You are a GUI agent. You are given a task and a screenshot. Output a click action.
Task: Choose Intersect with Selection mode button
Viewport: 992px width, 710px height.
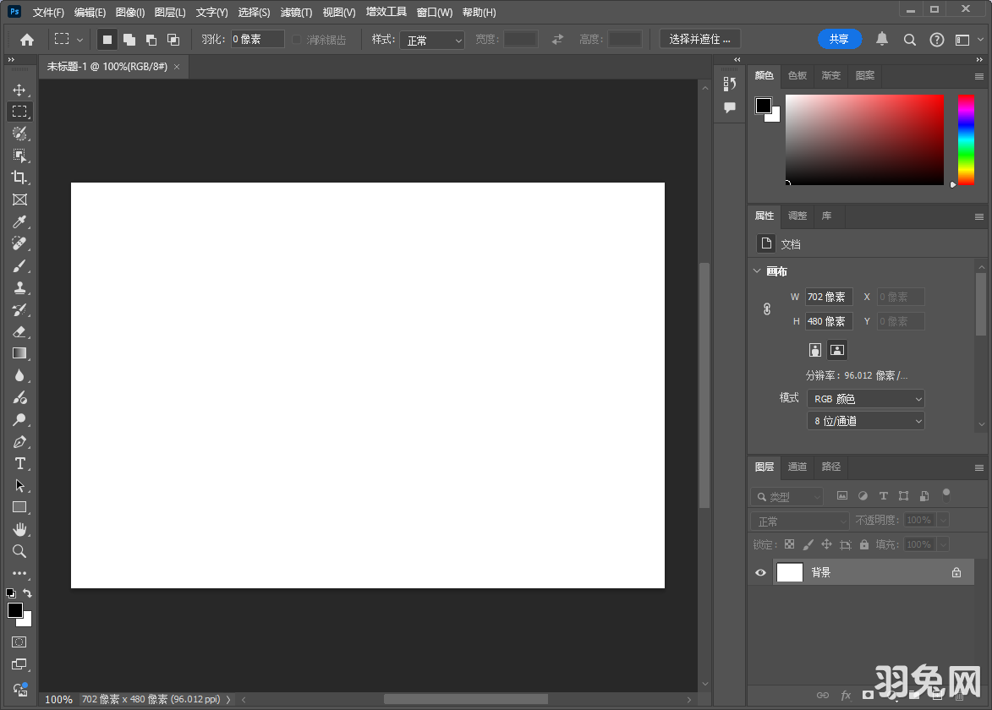click(x=173, y=40)
